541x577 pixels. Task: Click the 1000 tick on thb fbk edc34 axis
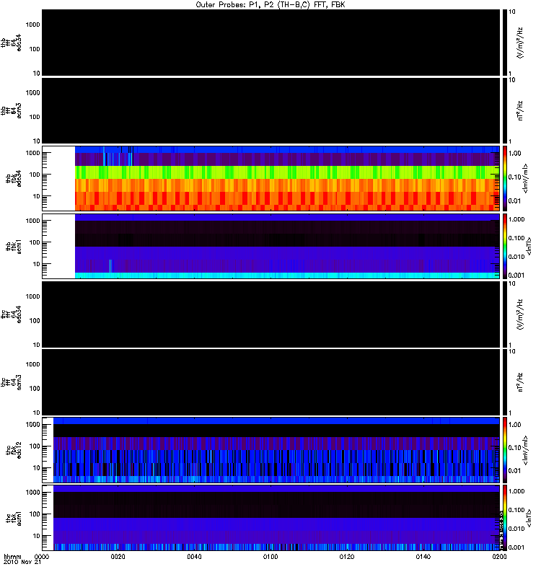coord(32,153)
